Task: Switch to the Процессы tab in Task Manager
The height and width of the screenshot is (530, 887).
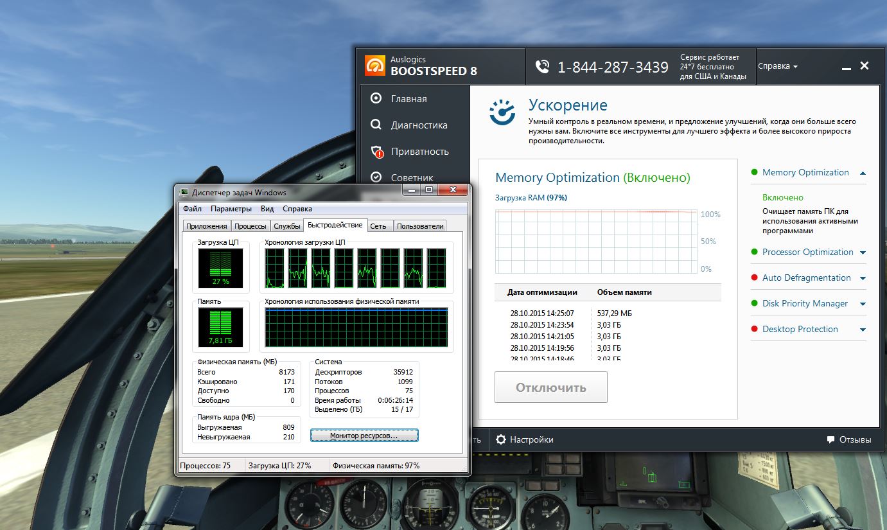Action: coord(250,226)
